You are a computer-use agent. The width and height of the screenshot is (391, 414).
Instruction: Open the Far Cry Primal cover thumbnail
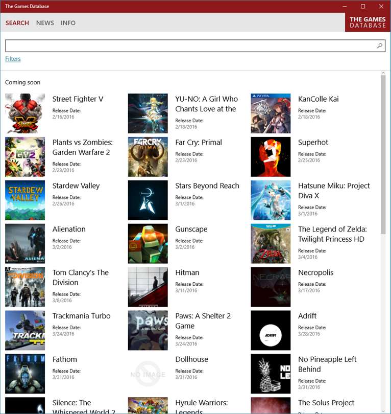(x=148, y=156)
